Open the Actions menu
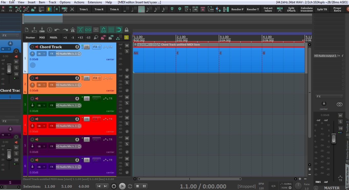The image size is (349, 190). click(x=79, y=2)
